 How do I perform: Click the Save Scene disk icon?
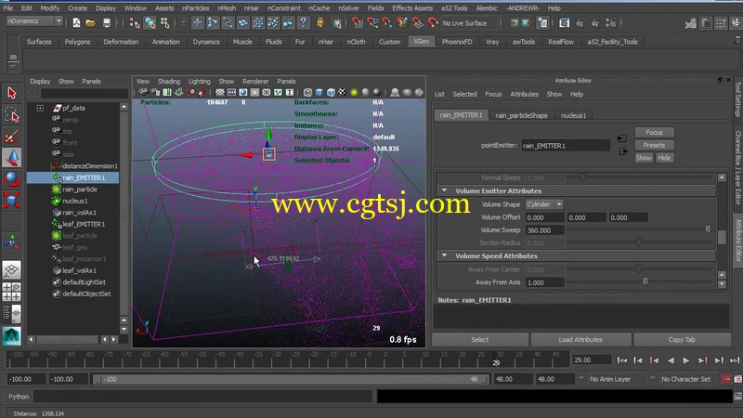(x=107, y=22)
